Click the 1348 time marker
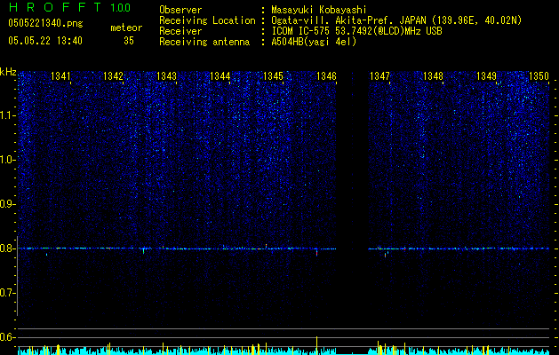 (433, 76)
